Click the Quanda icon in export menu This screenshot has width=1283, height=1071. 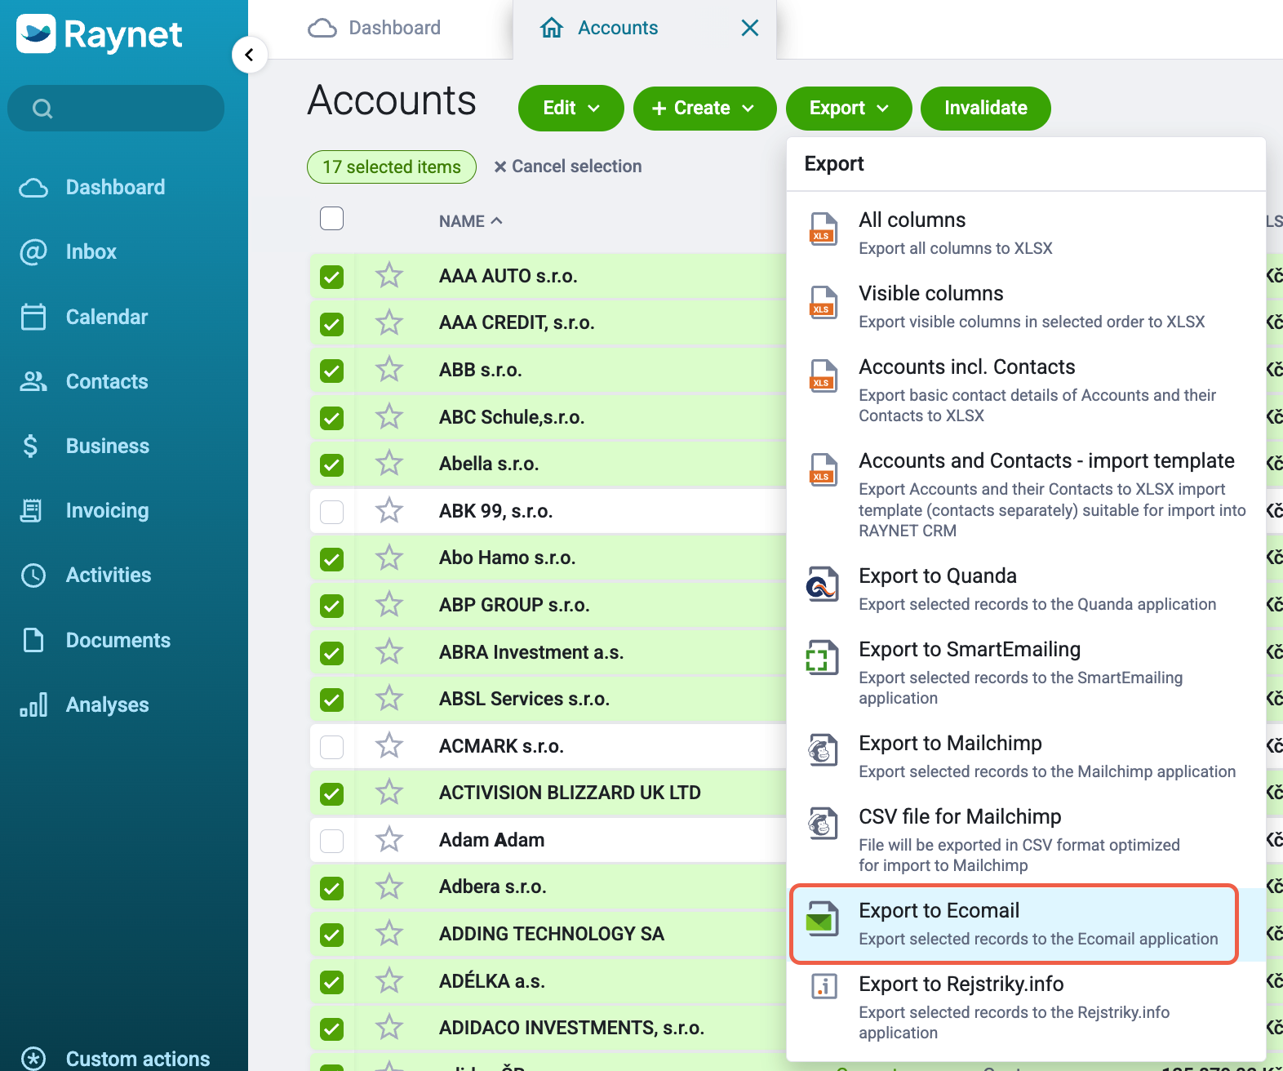coord(823,584)
